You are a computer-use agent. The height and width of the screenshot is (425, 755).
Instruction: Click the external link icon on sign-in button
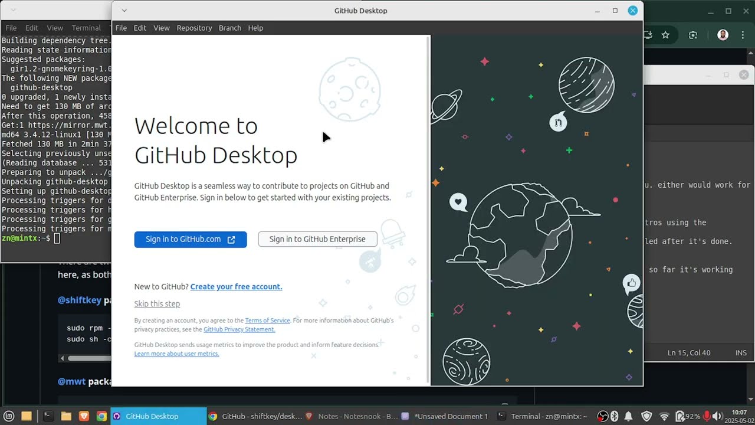pos(231,240)
